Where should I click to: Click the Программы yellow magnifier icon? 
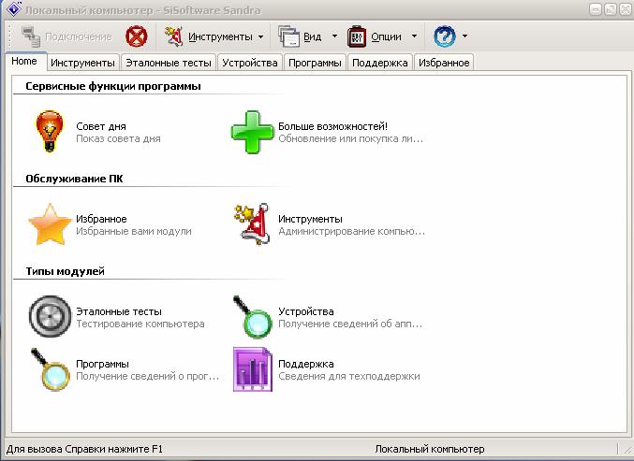[51, 369]
